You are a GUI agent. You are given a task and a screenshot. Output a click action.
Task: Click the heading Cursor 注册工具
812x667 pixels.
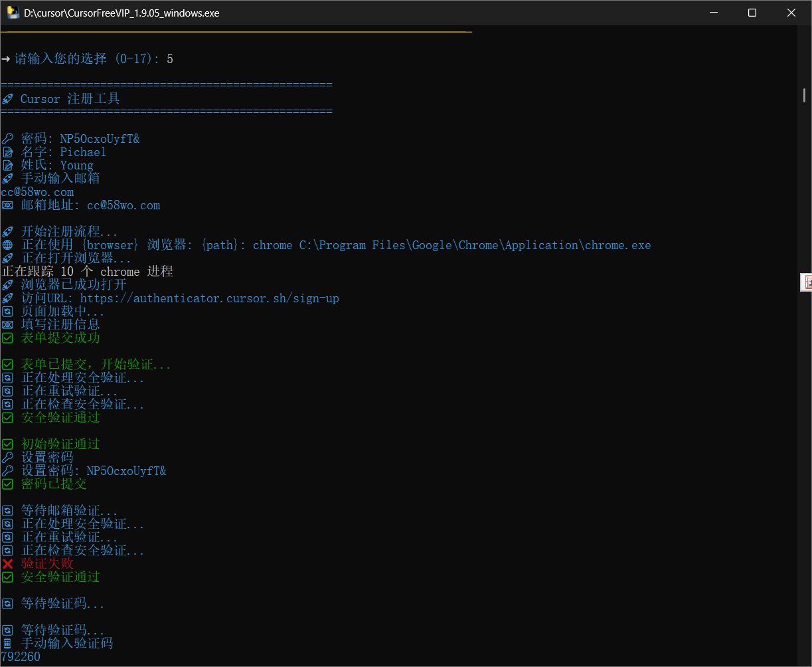tap(70, 99)
